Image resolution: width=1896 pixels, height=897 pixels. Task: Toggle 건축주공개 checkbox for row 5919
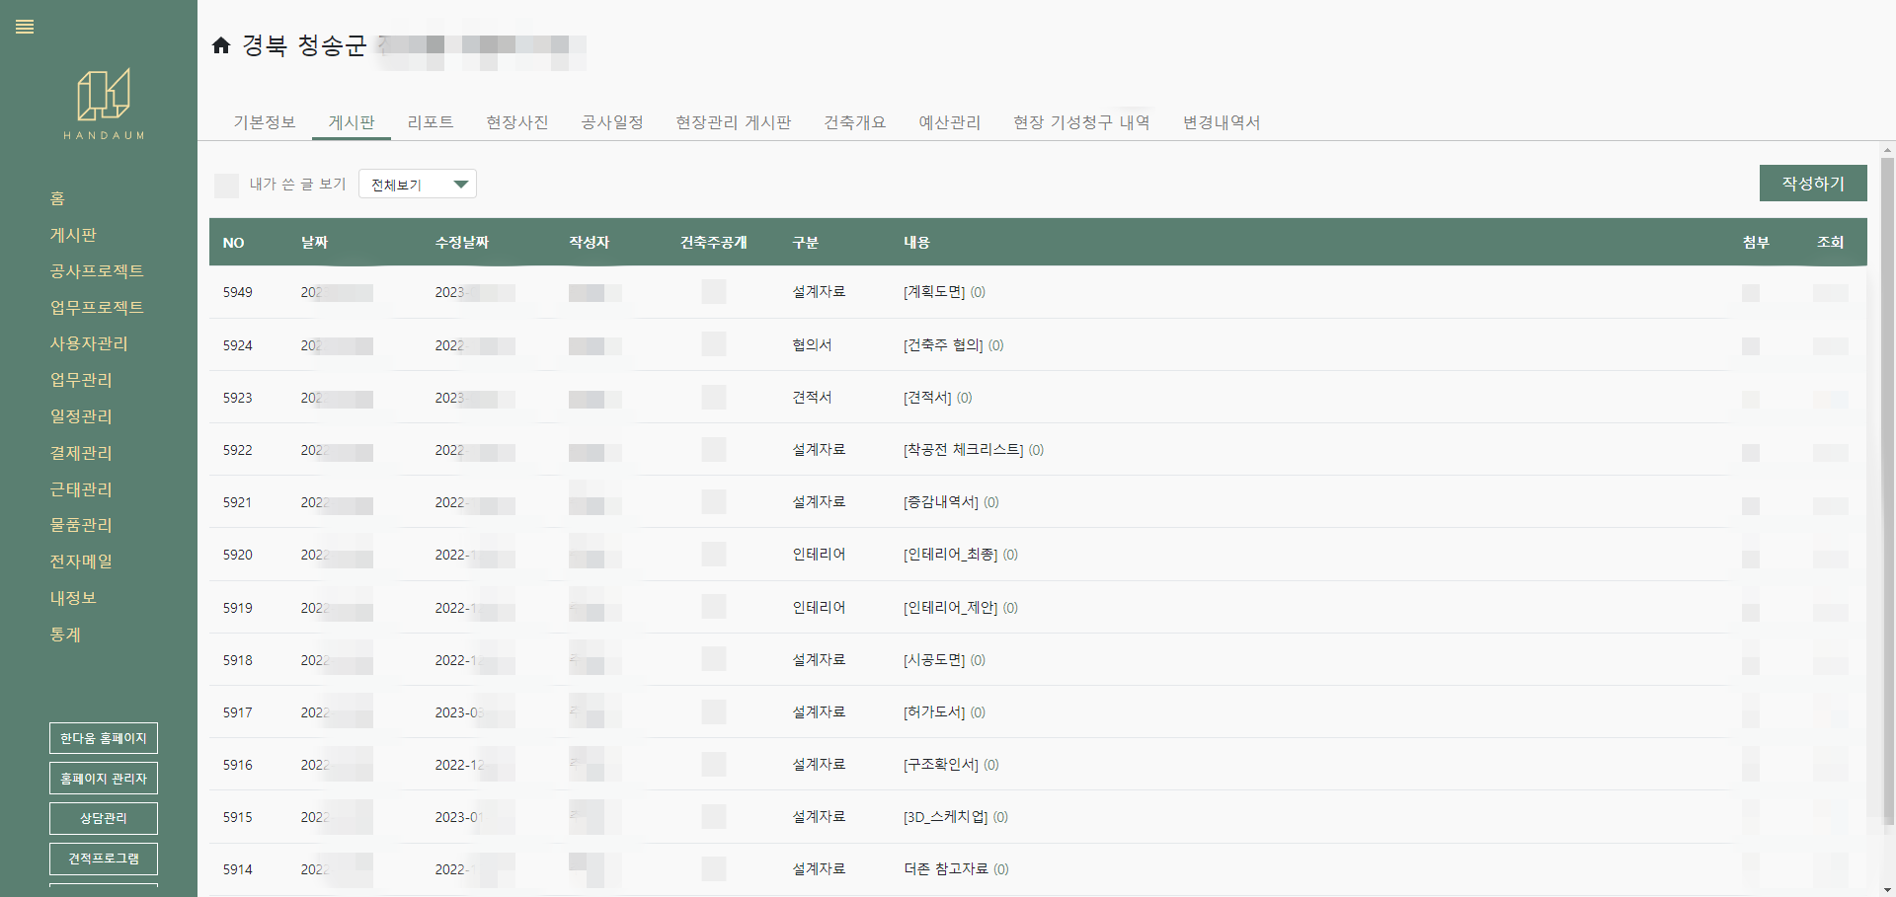tap(714, 607)
